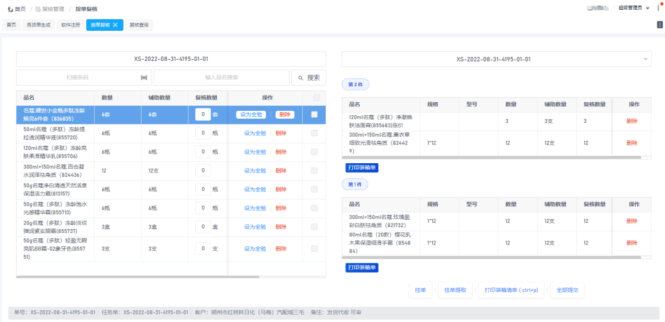Screen dimensions: 665x322
Task: Click the 复核管理 breadcrumb icon
Action: [x=39, y=9]
